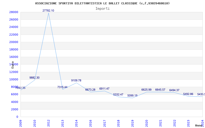Select the 6645.57 data label
205x128 pixels.
coord(160,90)
